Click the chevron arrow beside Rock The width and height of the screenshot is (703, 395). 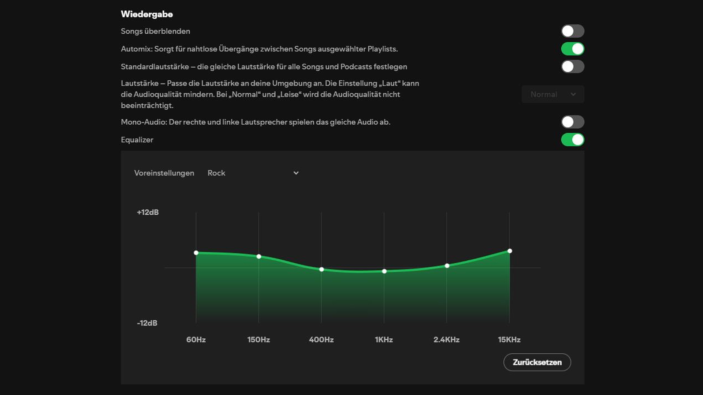coord(296,173)
